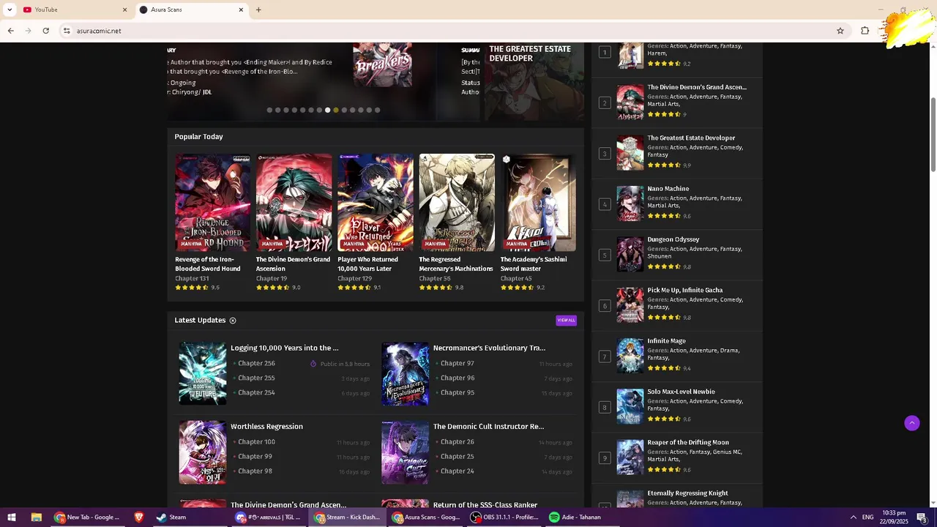
Task: Switch to Spotify Adie - Tahanan window
Action: coord(583,517)
